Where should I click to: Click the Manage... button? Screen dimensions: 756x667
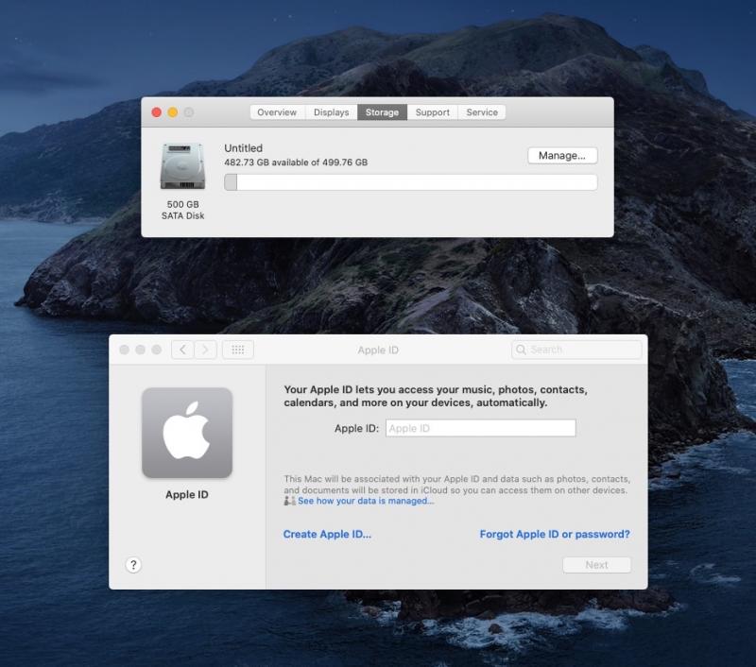pyautogui.click(x=562, y=156)
